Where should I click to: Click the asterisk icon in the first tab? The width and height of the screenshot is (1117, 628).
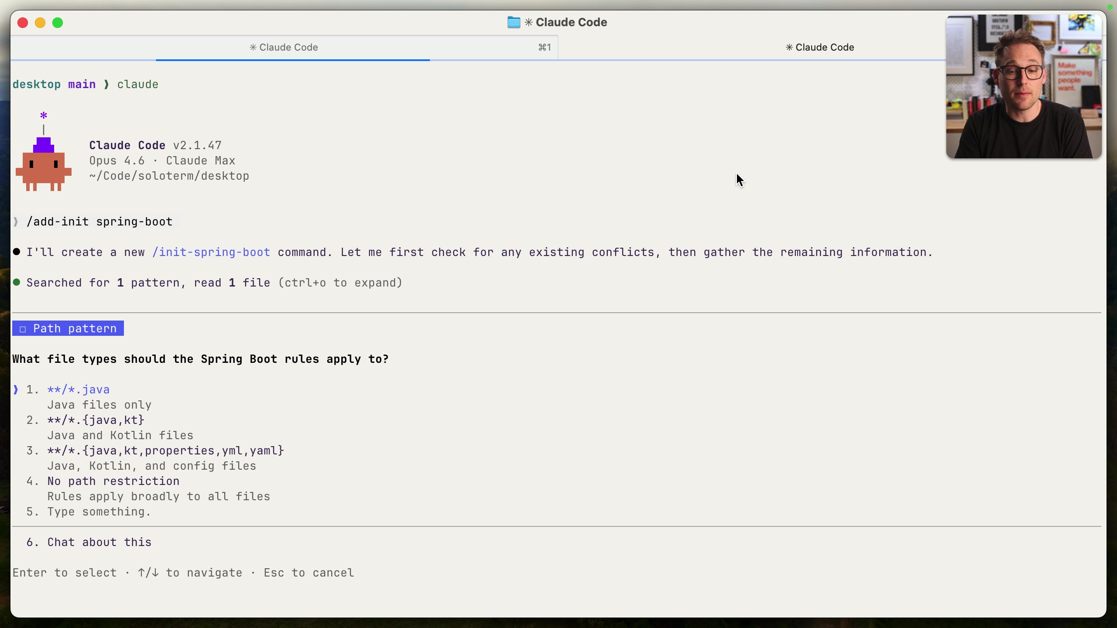point(253,47)
